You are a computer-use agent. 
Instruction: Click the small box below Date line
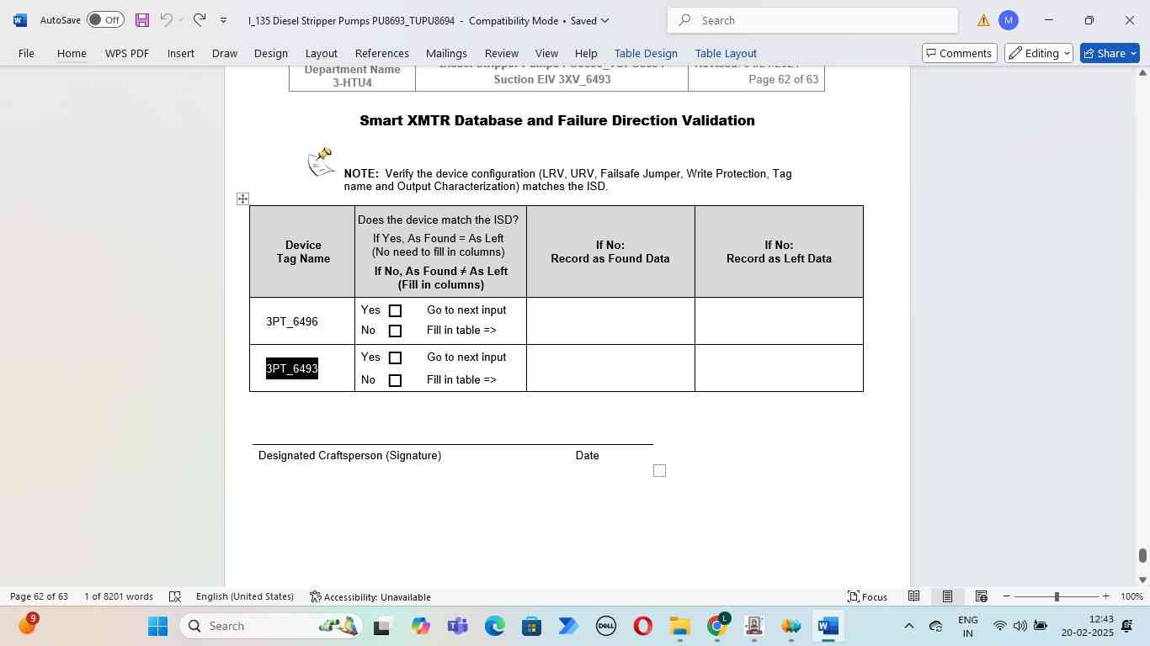coord(659,471)
